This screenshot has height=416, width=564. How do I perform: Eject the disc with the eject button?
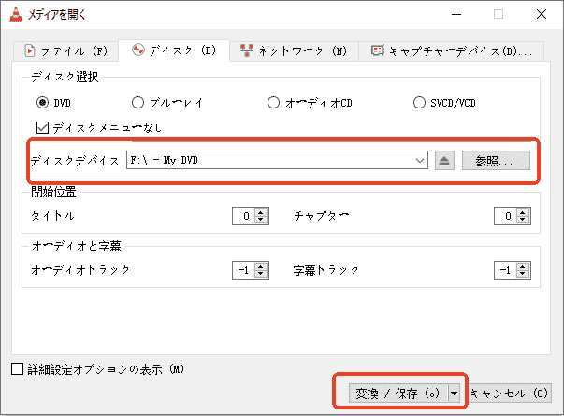tap(444, 161)
